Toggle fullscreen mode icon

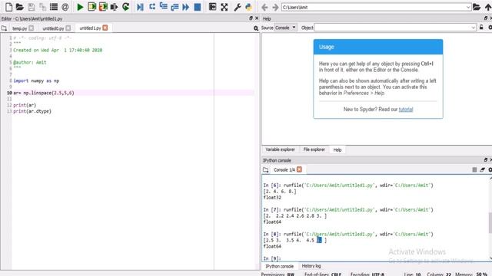coord(224,7)
